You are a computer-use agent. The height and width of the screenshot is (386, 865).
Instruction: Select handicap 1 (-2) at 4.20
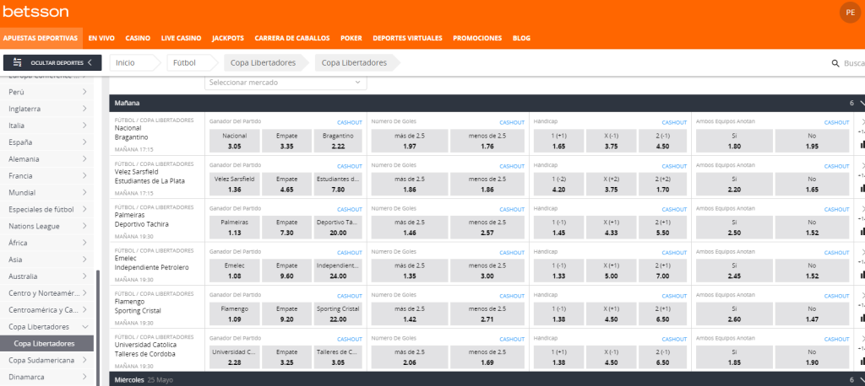point(558,184)
